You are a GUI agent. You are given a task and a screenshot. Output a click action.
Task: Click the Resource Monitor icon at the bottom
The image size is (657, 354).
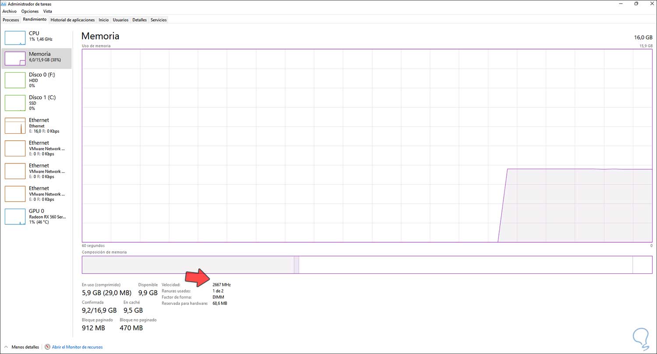click(48, 347)
